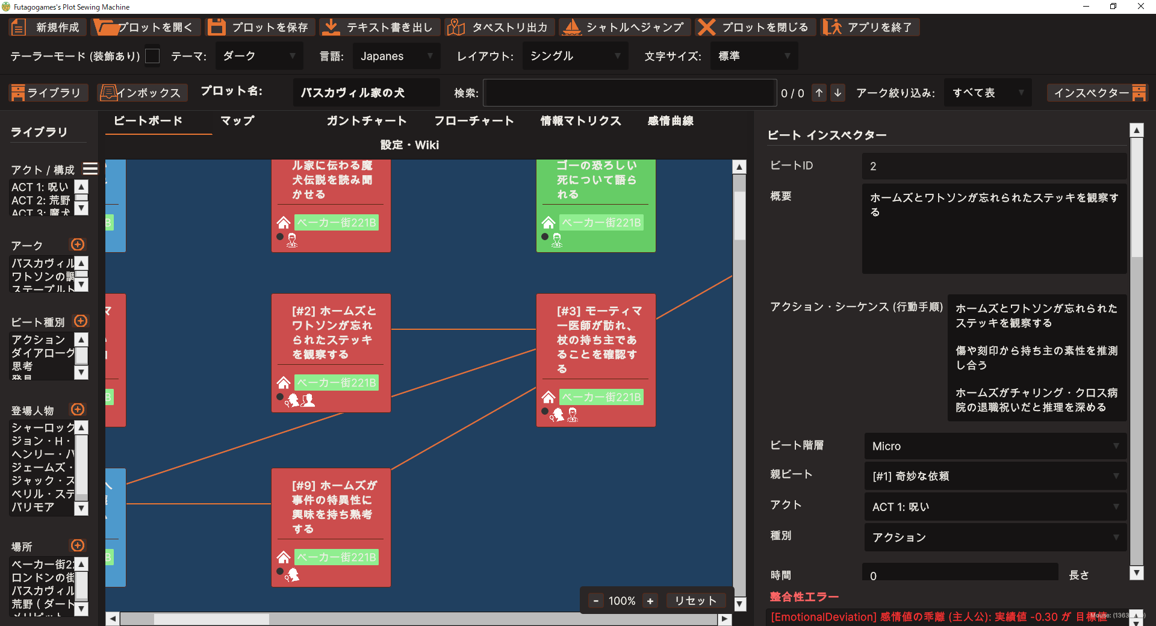Switch to ガントチャート tab
Viewport: 1156px width, 626px height.
(367, 120)
